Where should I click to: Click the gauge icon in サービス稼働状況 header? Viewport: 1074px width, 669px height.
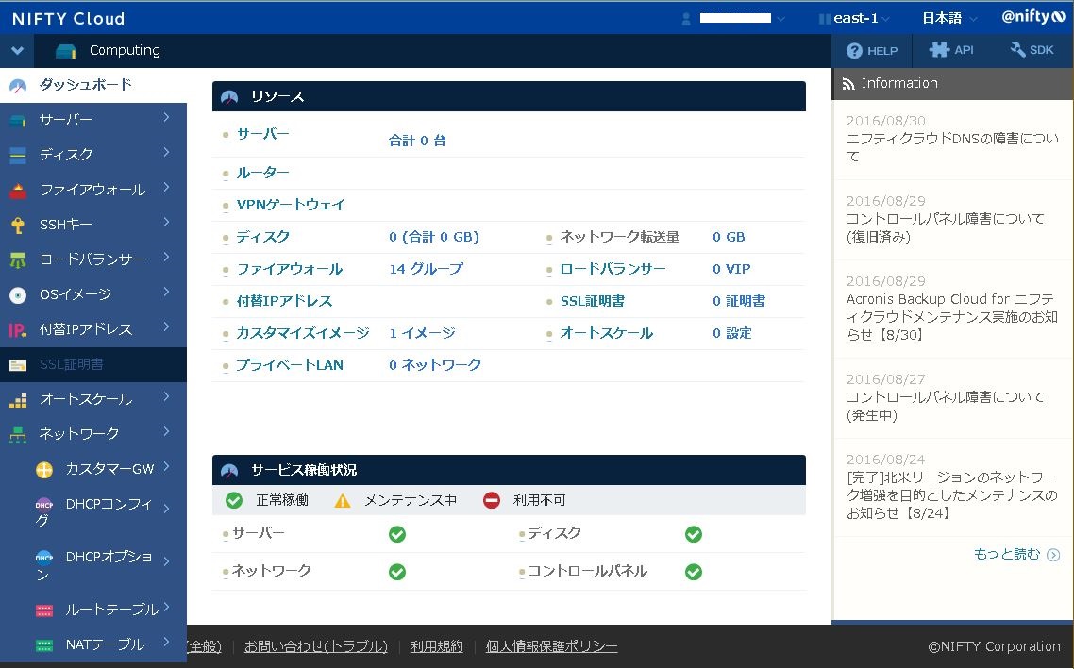[x=229, y=471]
